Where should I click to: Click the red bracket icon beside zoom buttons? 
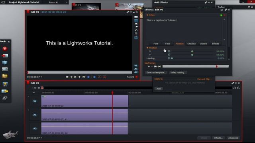pyautogui.click(x=42, y=88)
